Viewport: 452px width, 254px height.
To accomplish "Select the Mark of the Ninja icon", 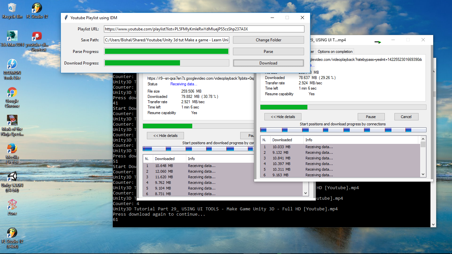I will 12,125.
